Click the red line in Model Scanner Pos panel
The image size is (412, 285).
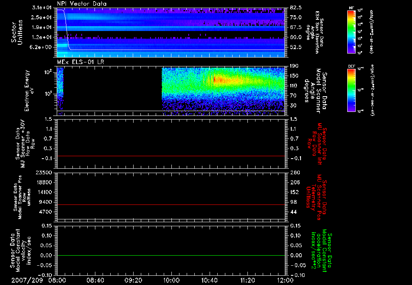[x=171, y=205]
